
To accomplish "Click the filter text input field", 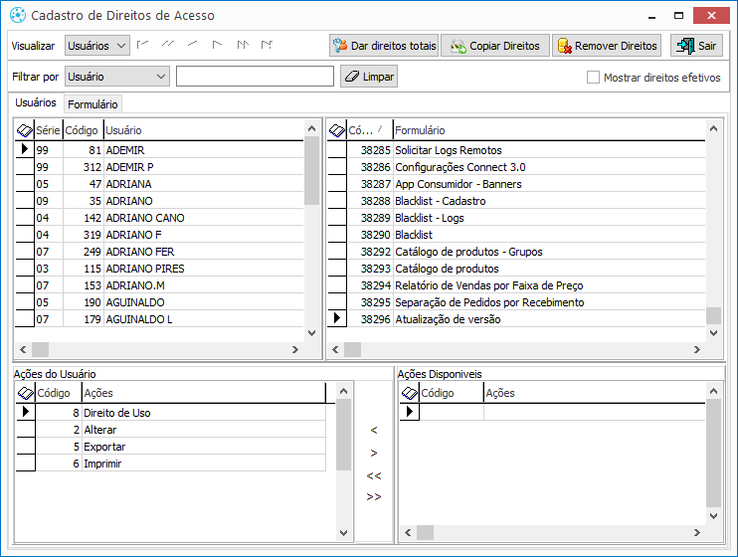I will pos(255,77).
